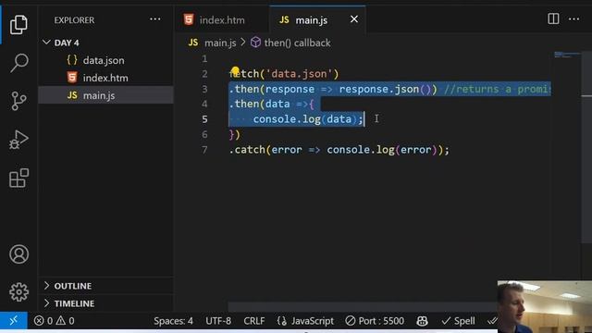Click the 'data.json' string in fetch call
This screenshot has height=333, width=592.
[299, 74]
